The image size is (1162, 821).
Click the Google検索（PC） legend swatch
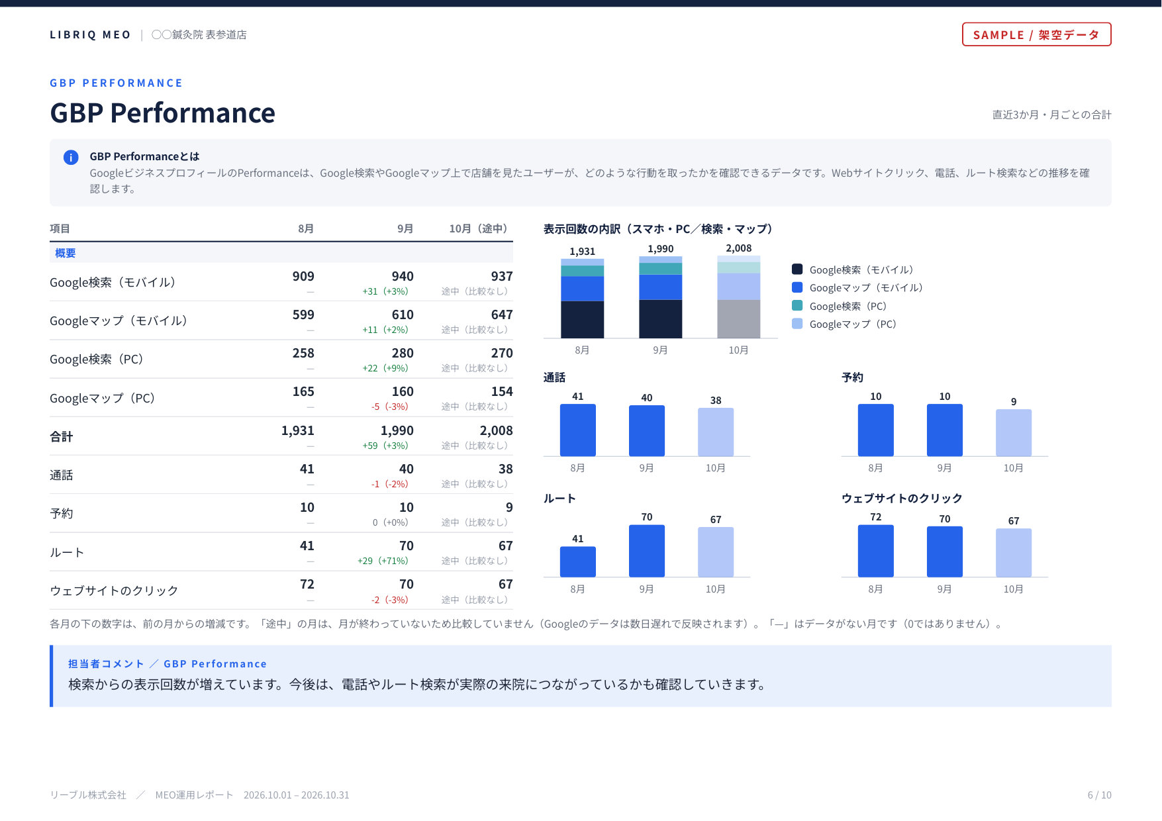click(x=797, y=306)
